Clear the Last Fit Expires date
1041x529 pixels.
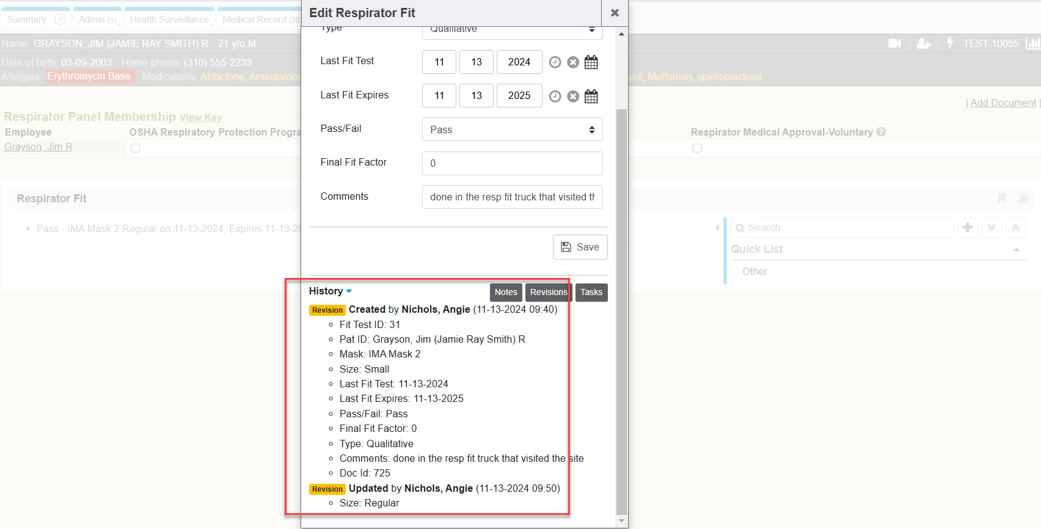(572, 97)
